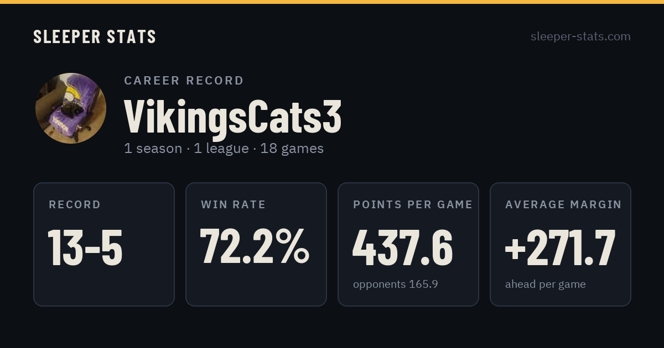Click the ahead per game subtext

point(546,284)
